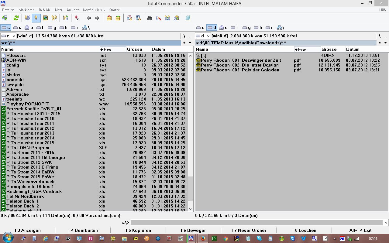389x243 pixels.
Task: Click the Back arrow in the toolbar
Action: 89,18
